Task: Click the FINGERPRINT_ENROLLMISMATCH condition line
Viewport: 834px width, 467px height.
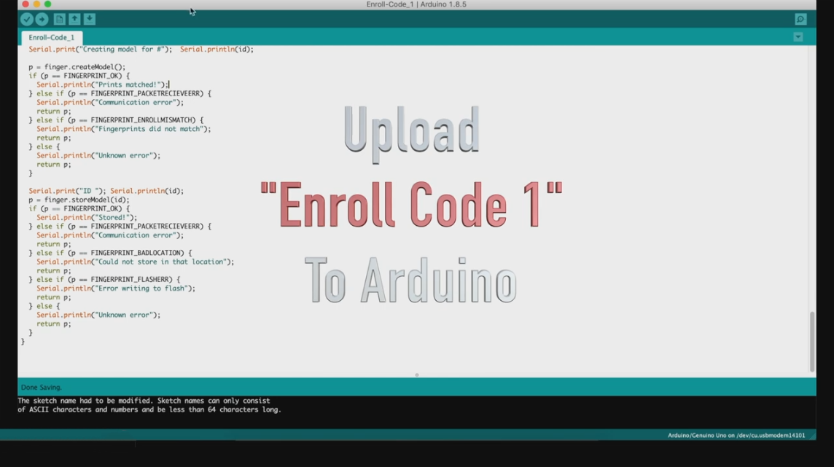Action: (x=116, y=120)
